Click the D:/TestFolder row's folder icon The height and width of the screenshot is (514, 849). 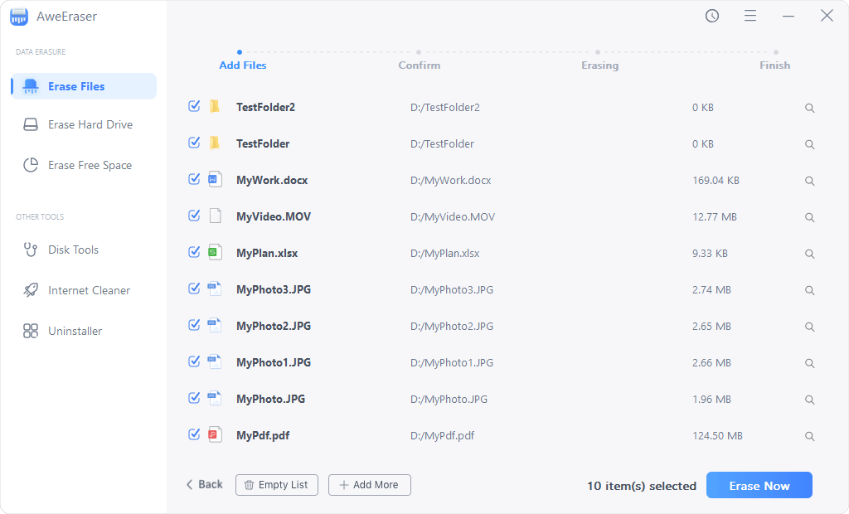point(215,143)
